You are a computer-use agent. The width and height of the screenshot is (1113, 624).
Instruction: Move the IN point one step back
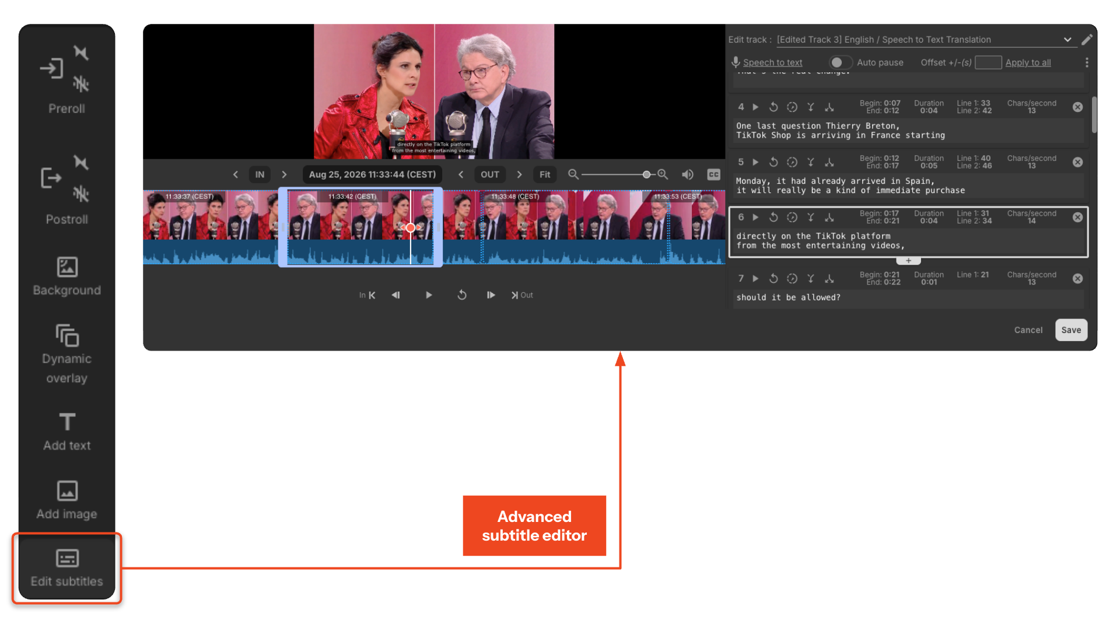235,174
